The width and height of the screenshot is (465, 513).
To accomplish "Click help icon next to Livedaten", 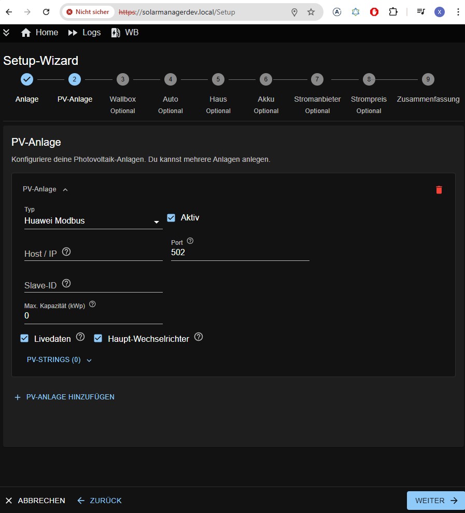I will click(80, 338).
